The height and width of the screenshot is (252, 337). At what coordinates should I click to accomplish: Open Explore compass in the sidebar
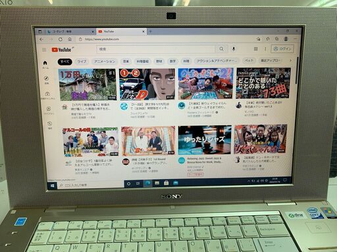[x=46, y=80]
